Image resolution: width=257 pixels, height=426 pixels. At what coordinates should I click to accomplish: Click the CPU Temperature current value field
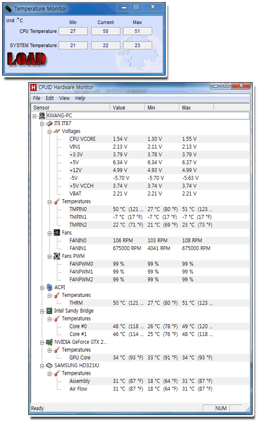[106, 31]
